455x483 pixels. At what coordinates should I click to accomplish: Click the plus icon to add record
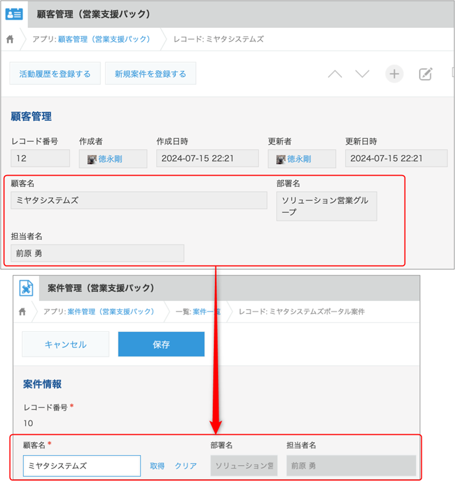click(x=394, y=74)
